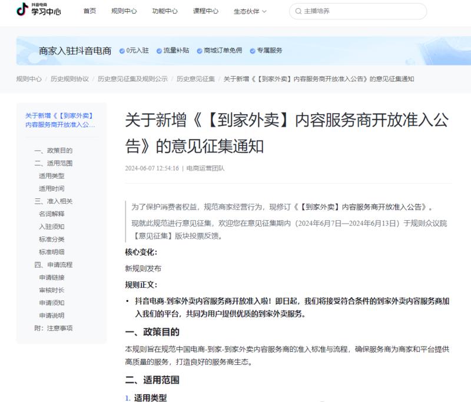Click the article main title heading

coord(287,133)
